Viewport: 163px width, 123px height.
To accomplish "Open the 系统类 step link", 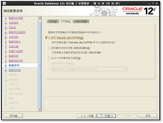I will point(12,27).
